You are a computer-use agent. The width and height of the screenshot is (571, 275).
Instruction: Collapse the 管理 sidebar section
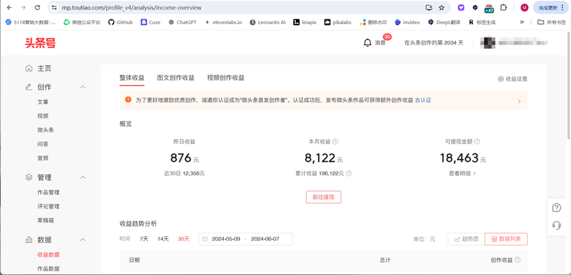pyautogui.click(x=82, y=177)
